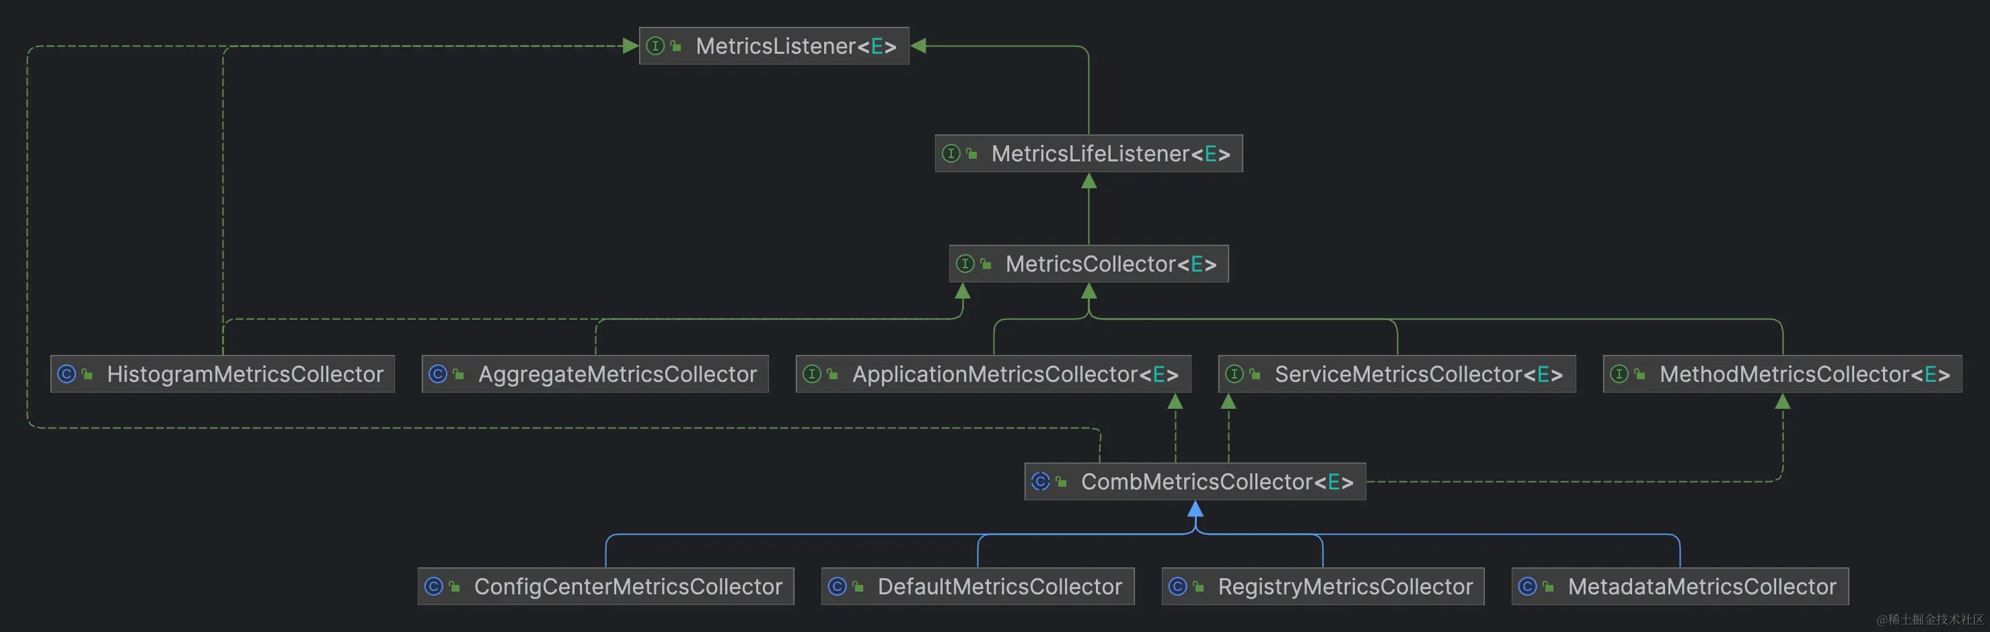This screenshot has width=1990, height=632.
Task: Select the ConfigCenterMetricsCollector node
Action: tap(606, 586)
